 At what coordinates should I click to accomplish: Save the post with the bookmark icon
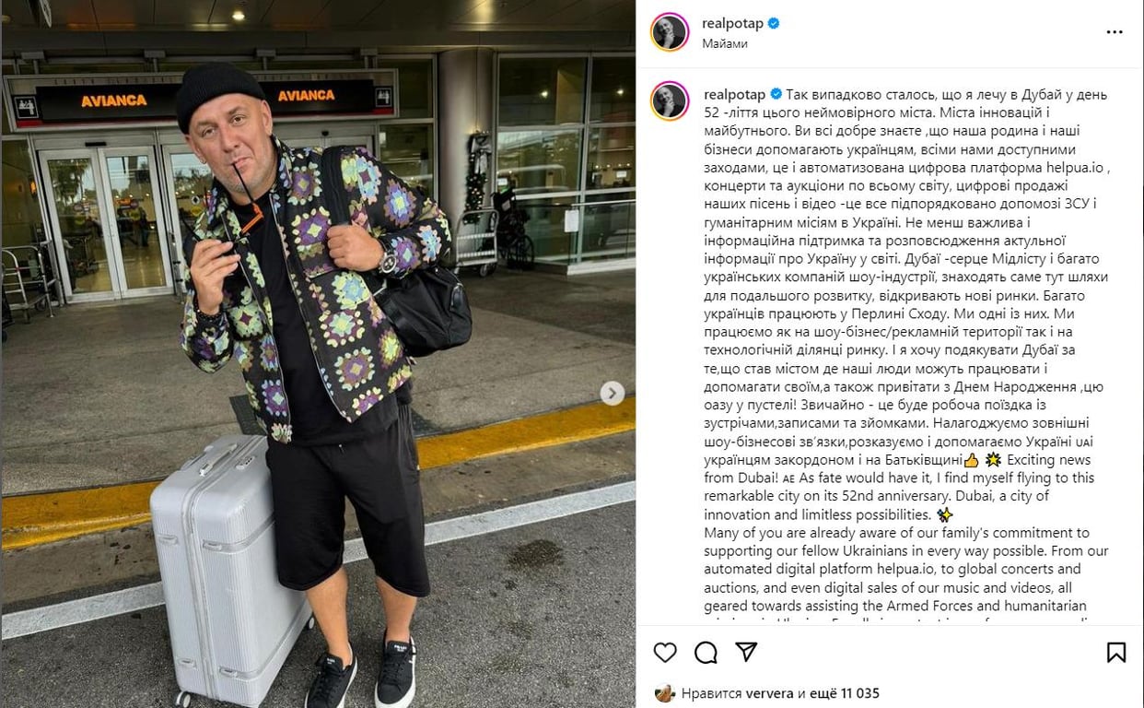click(1116, 653)
